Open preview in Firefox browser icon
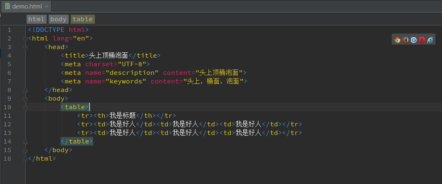The height and width of the screenshot is (184, 442). (406, 40)
